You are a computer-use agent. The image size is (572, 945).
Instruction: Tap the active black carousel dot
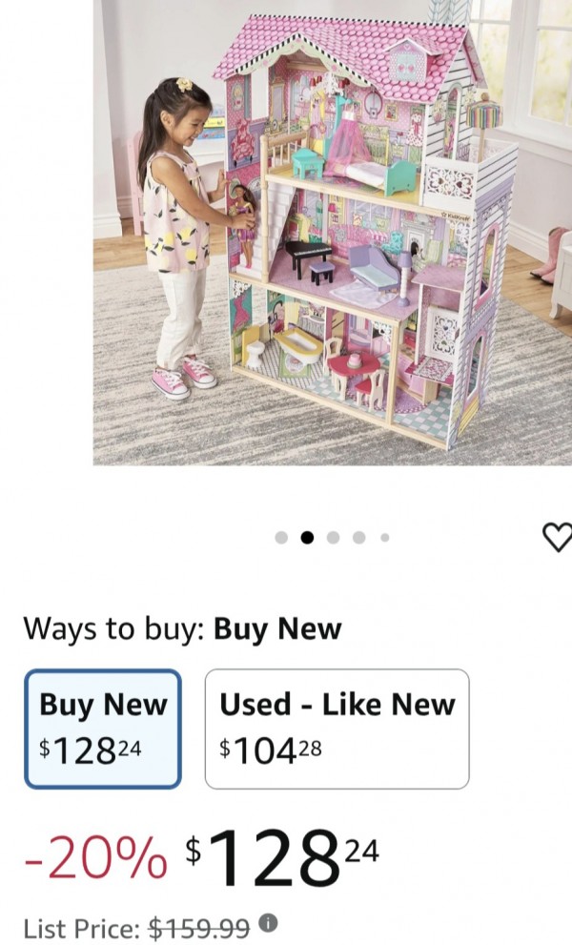click(x=307, y=537)
